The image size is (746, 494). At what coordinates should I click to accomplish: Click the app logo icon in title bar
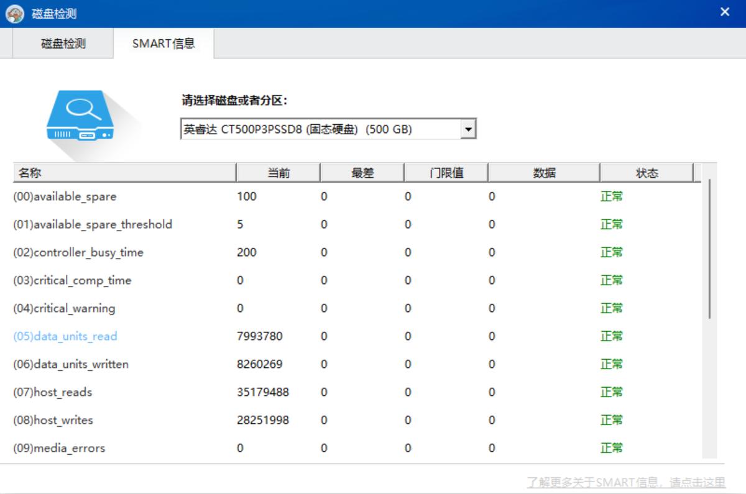click(15, 13)
